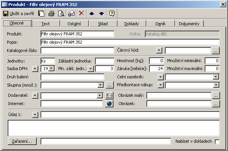Close the Produkt window
Viewport: 228px width, 151px height.
(x=223, y=5)
